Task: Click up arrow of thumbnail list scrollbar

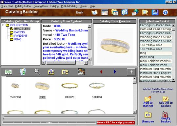Action: coord(135,78)
